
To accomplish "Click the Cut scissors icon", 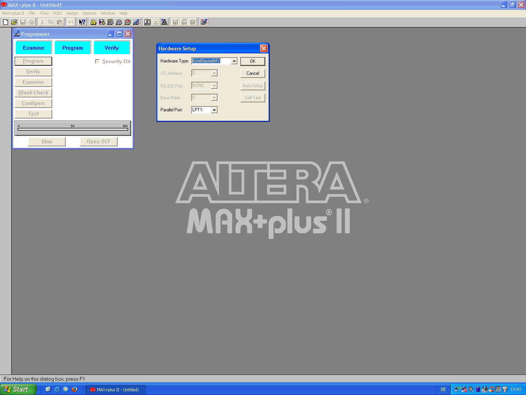I will (42, 22).
